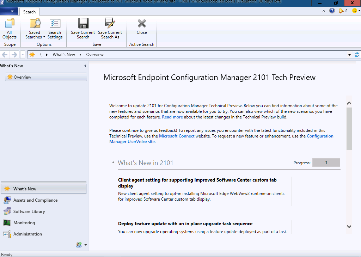Click the Deploy feature update heading
Viewport: 361px width, 257px height.
185,224
